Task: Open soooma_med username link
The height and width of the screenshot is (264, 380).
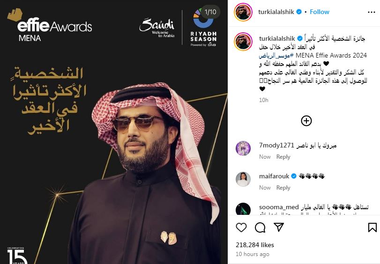Action: coord(279,207)
